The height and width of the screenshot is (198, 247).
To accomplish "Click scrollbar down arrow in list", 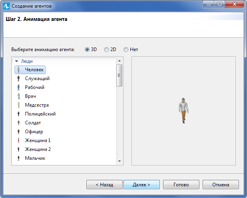I will coord(119,161).
